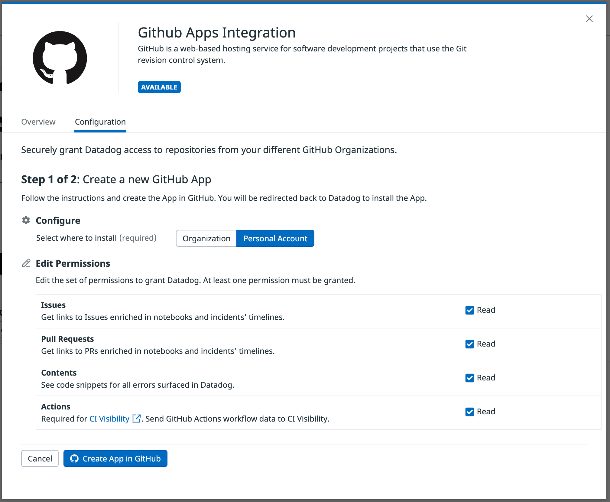Click 'At least one permission must be granted' text
Image resolution: width=610 pixels, height=502 pixels.
point(279,280)
